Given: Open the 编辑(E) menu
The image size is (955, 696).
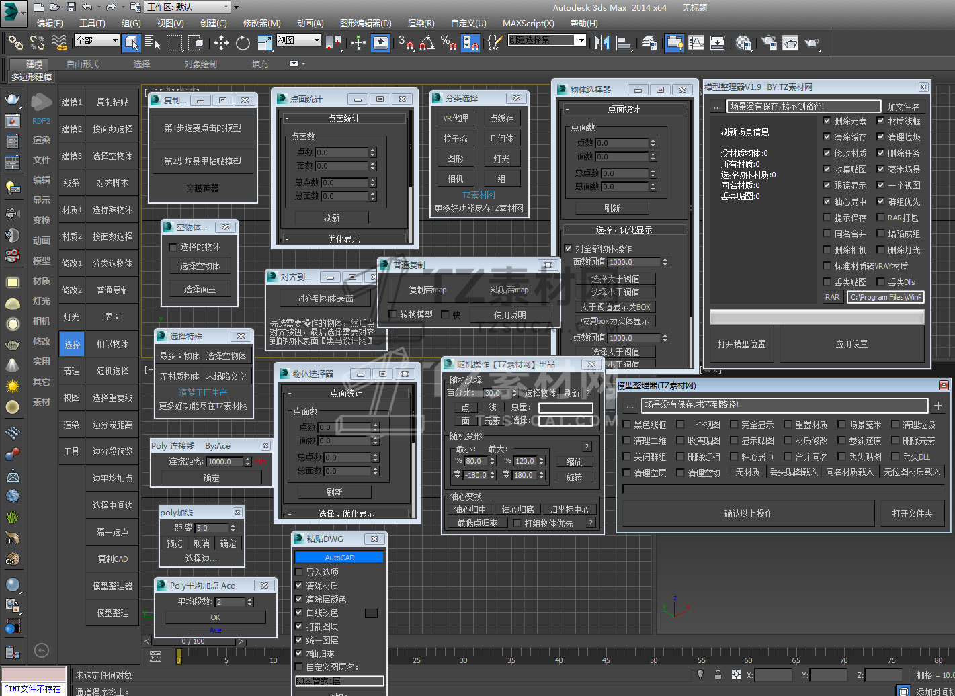Looking at the screenshot, I should coord(50,23).
